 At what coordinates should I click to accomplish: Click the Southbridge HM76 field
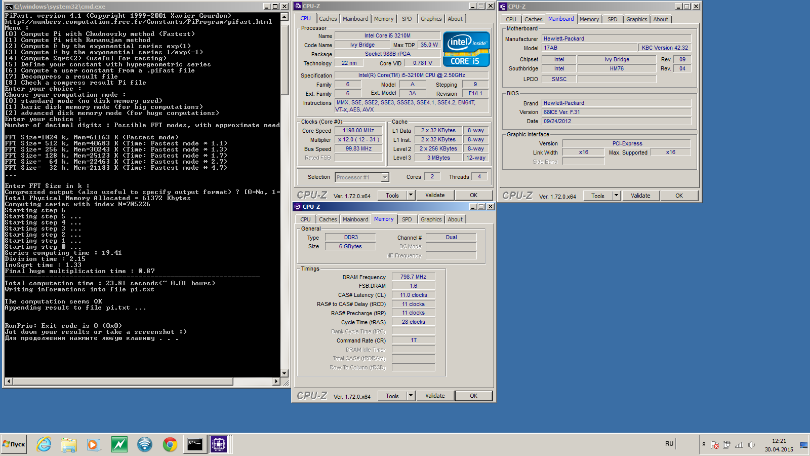point(617,68)
